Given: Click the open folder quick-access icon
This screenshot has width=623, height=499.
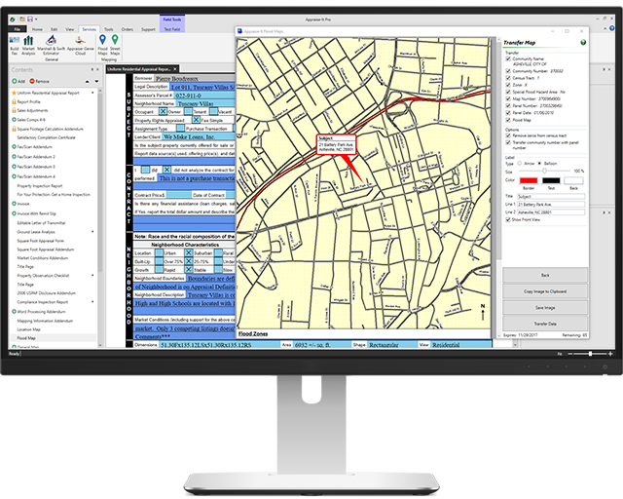Looking at the screenshot, I should coord(22,19).
